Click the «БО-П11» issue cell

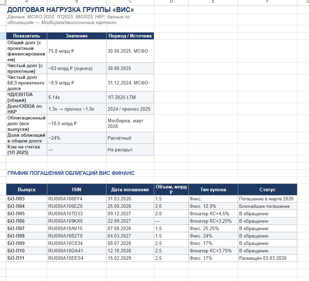pos(26,258)
